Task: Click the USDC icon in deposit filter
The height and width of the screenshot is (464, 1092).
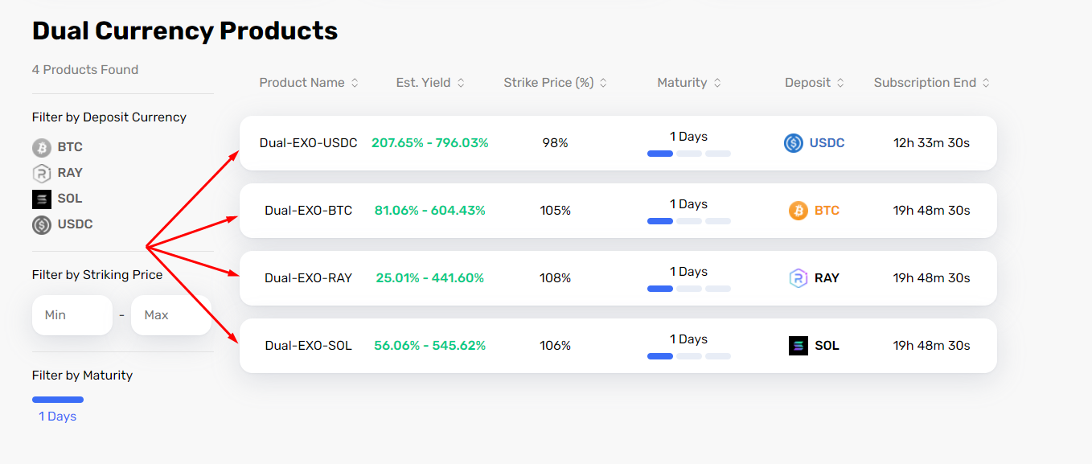Action: tap(42, 224)
